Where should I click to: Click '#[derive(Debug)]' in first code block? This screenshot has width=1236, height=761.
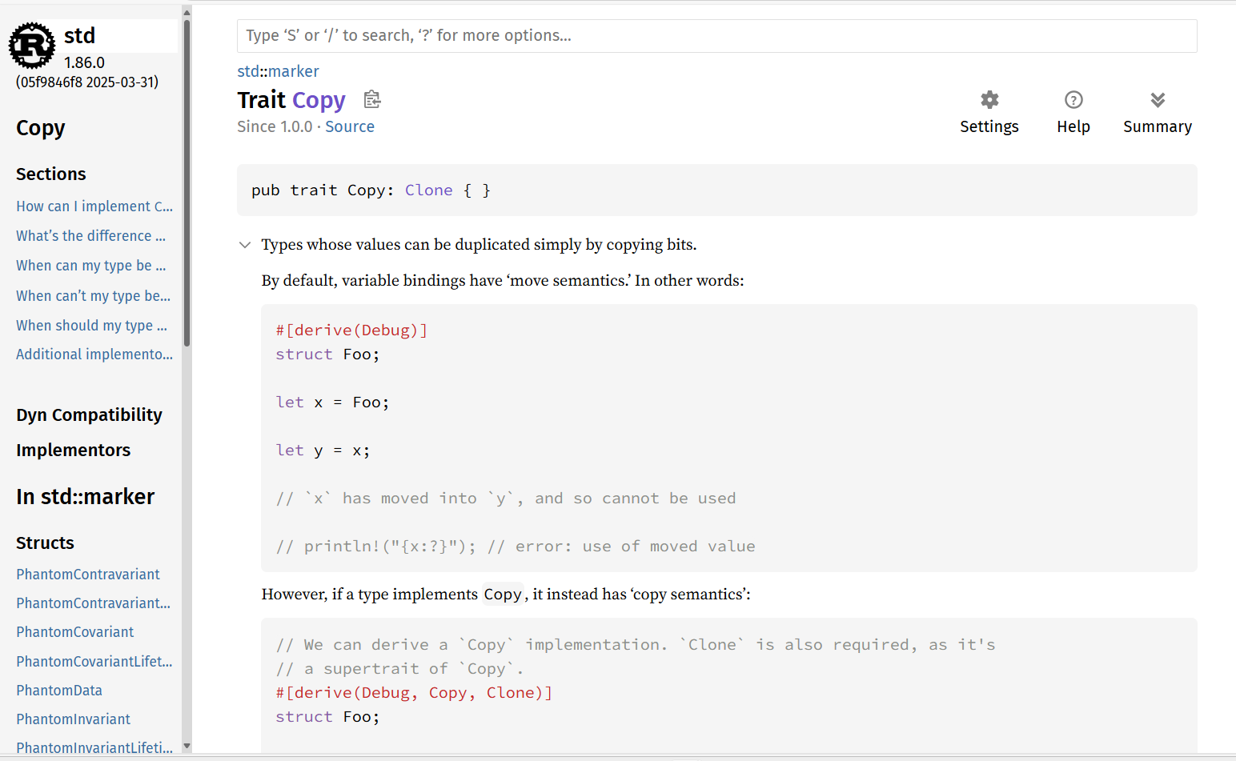click(351, 330)
